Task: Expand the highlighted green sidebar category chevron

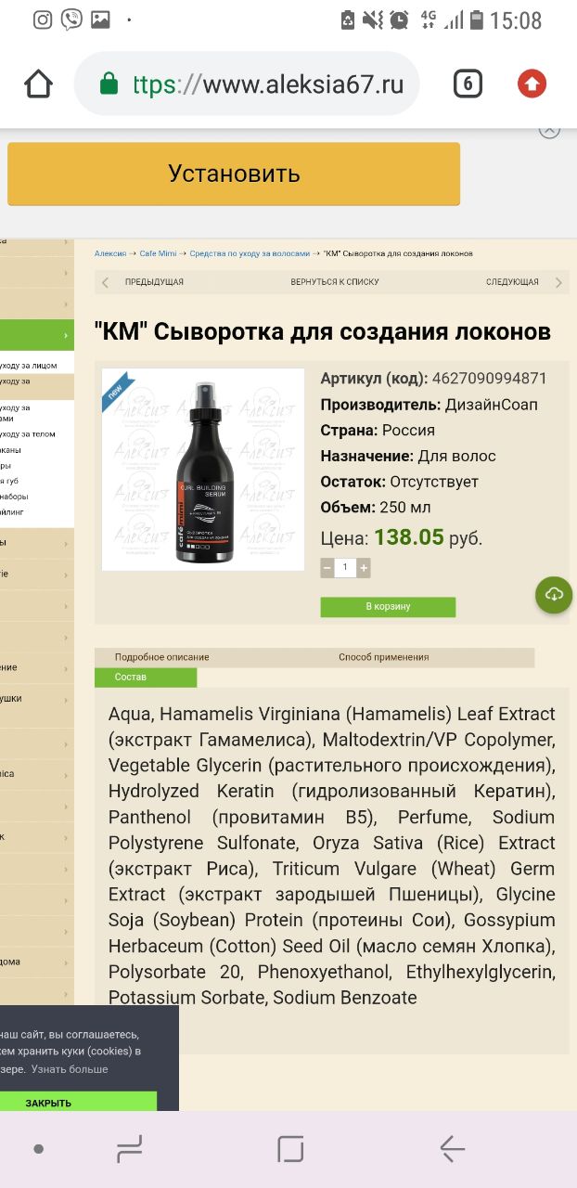Action: click(67, 335)
